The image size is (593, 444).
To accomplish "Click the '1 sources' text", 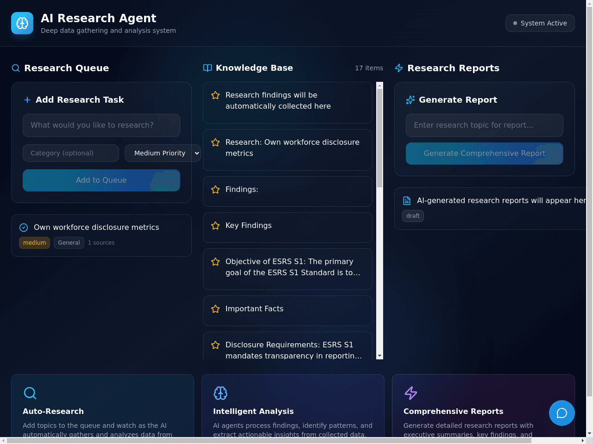I will (101, 243).
